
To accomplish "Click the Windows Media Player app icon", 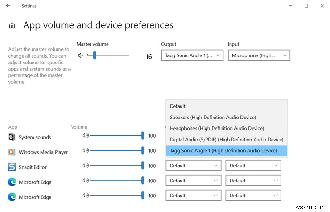I will coord(12,152).
